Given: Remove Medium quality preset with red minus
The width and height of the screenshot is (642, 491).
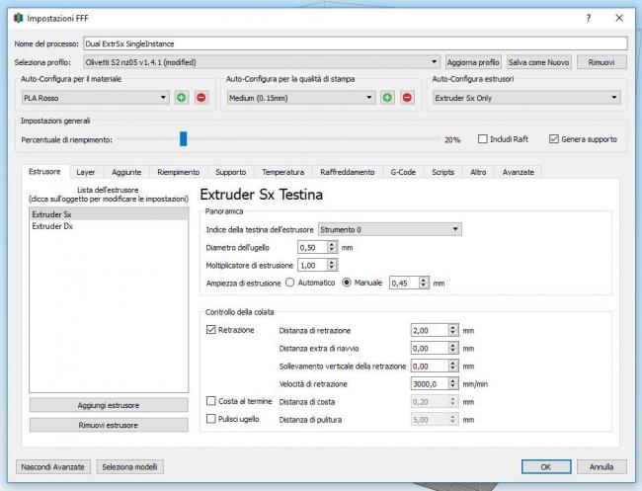Looking at the screenshot, I should [x=406, y=98].
